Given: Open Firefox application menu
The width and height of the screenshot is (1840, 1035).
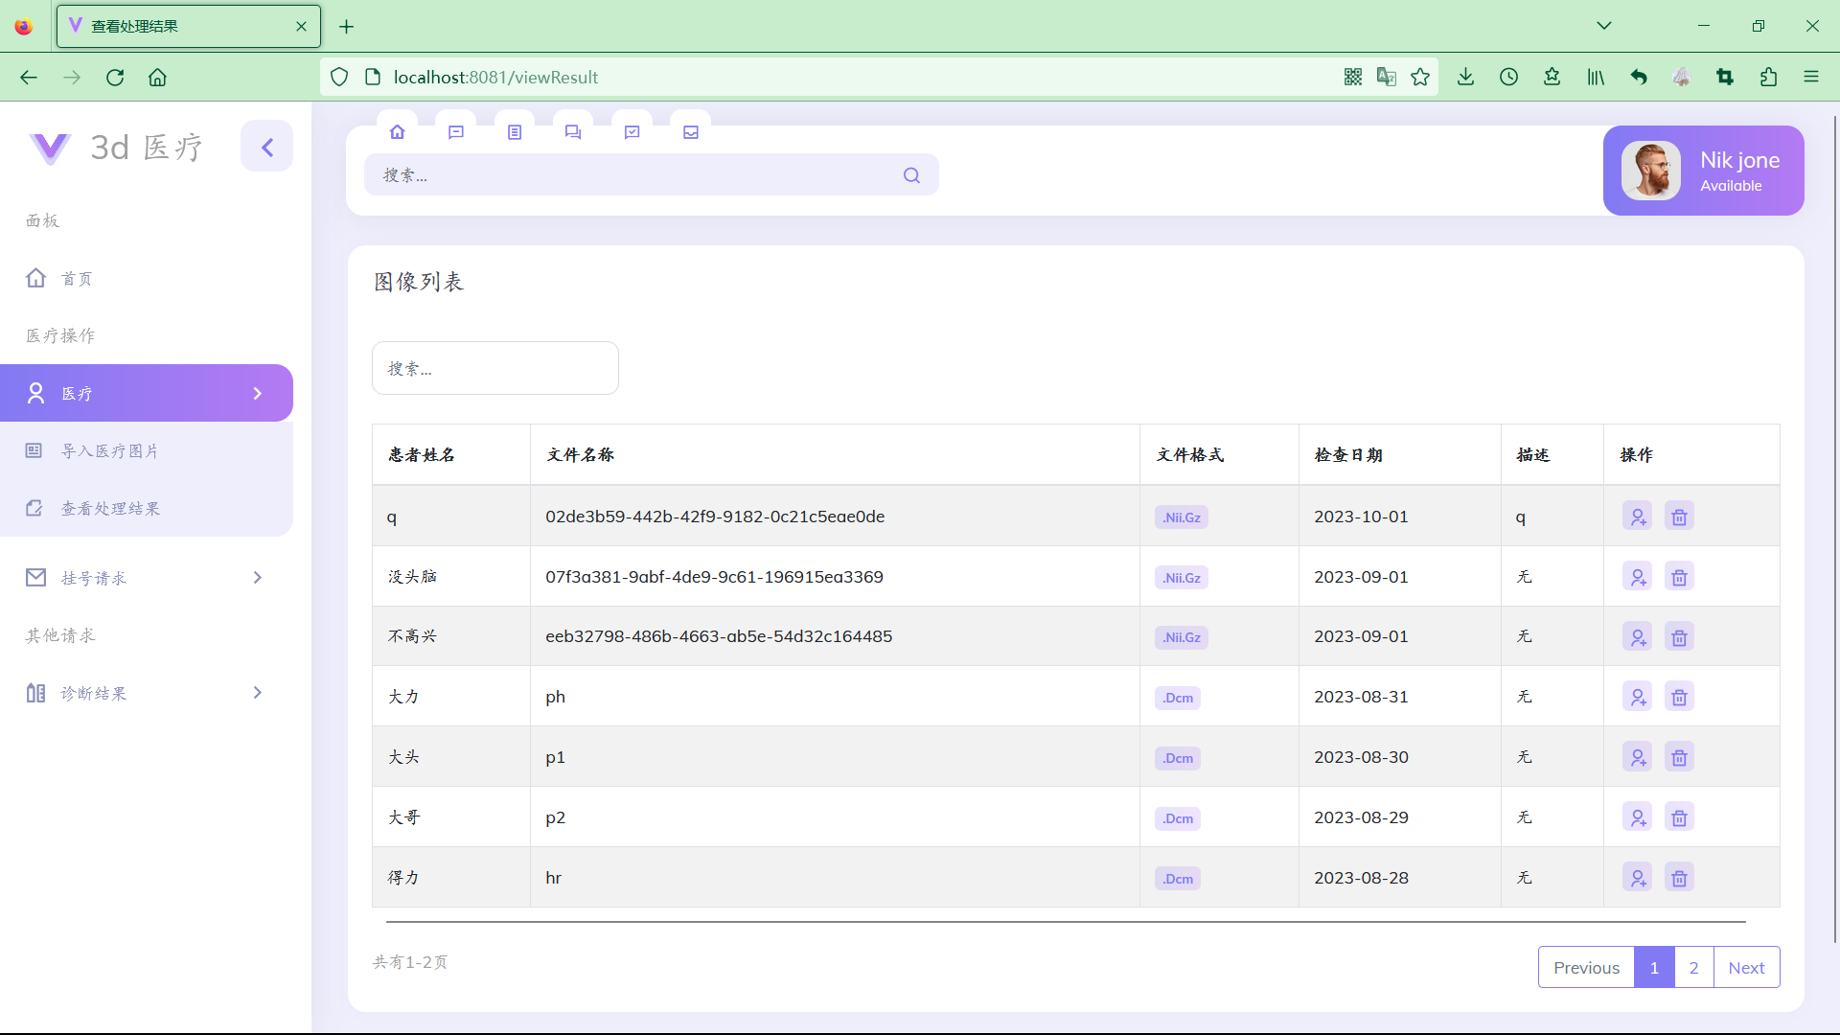Looking at the screenshot, I should pos(1811,77).
